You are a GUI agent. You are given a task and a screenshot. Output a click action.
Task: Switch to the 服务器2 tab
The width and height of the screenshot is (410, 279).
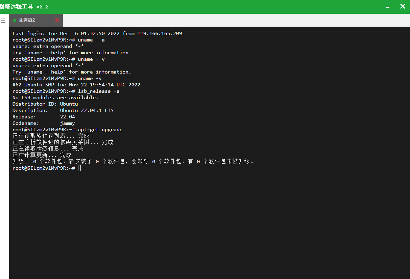(36, 20)
